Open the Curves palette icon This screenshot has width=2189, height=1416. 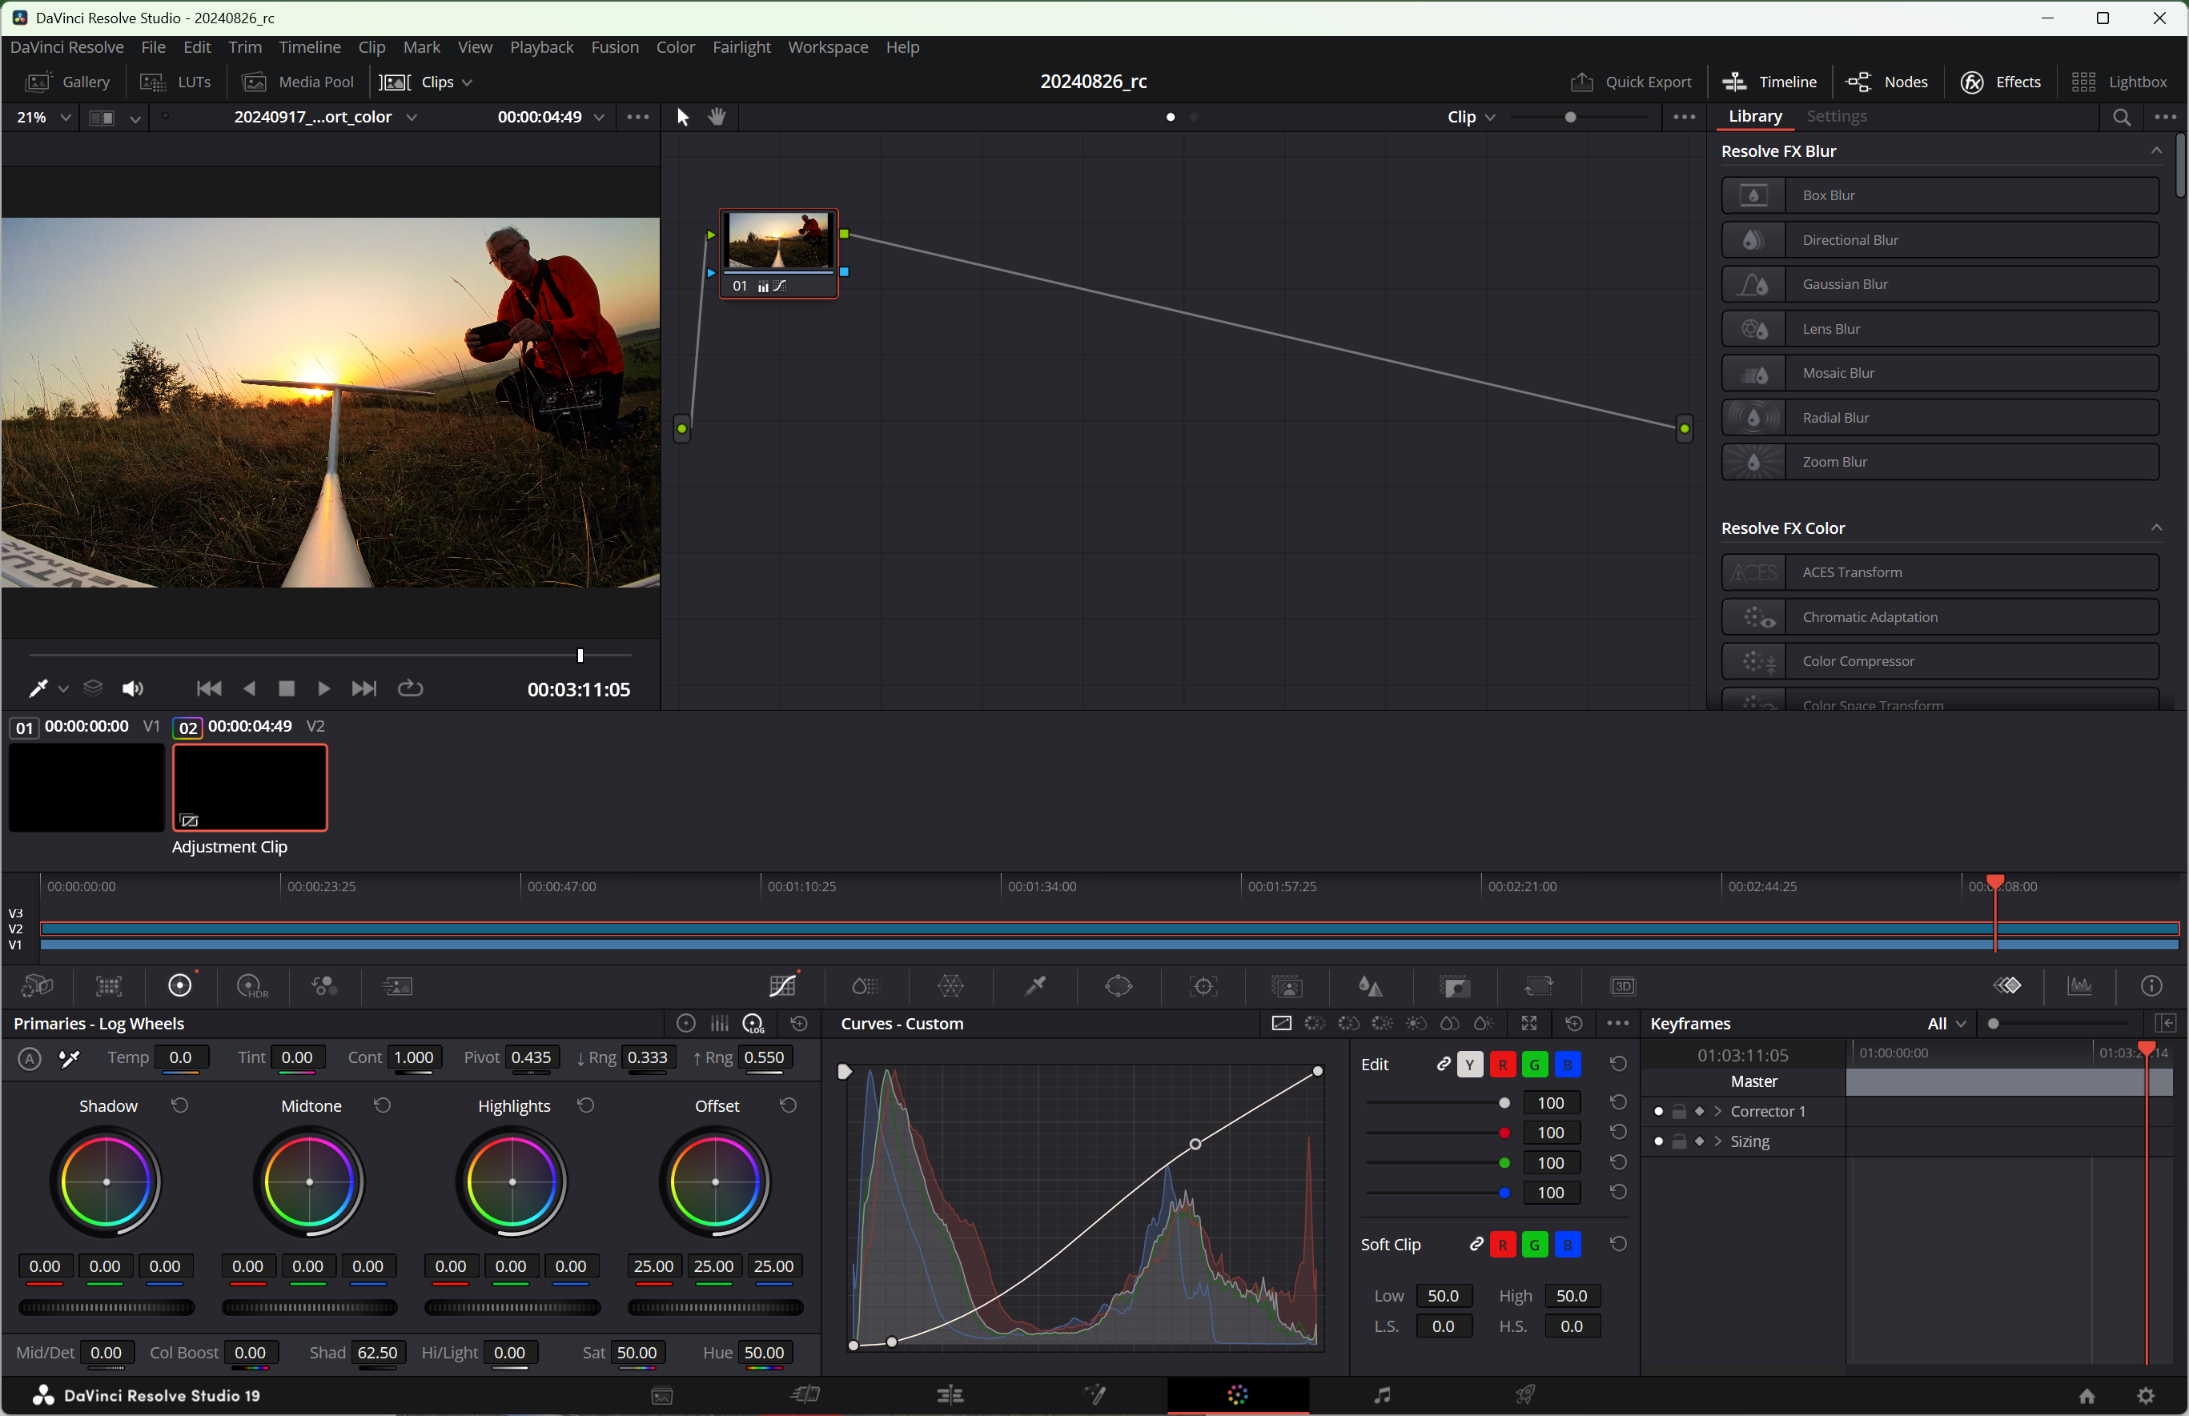781,987
